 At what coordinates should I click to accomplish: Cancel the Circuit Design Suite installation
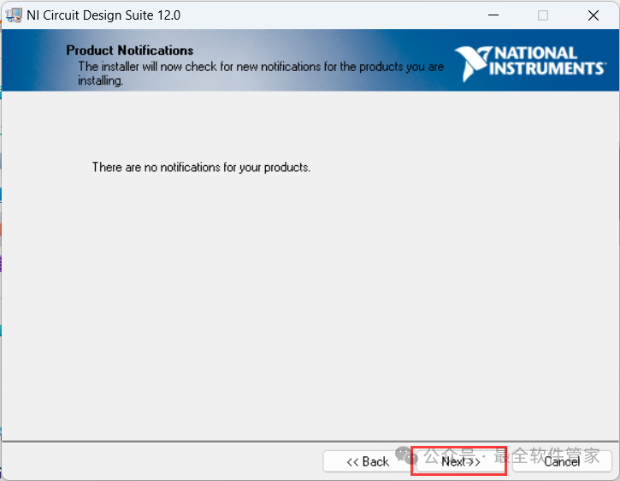[x=562, y=461]
